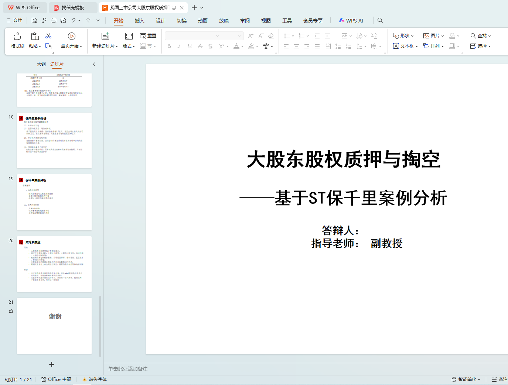Switch to the 设计 ribbon tab

pos(161,21)
